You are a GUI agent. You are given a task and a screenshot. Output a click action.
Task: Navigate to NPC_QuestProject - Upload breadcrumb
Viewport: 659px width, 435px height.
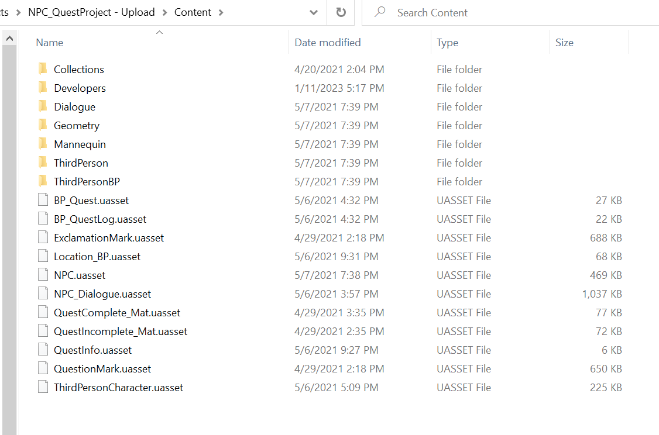91,12
